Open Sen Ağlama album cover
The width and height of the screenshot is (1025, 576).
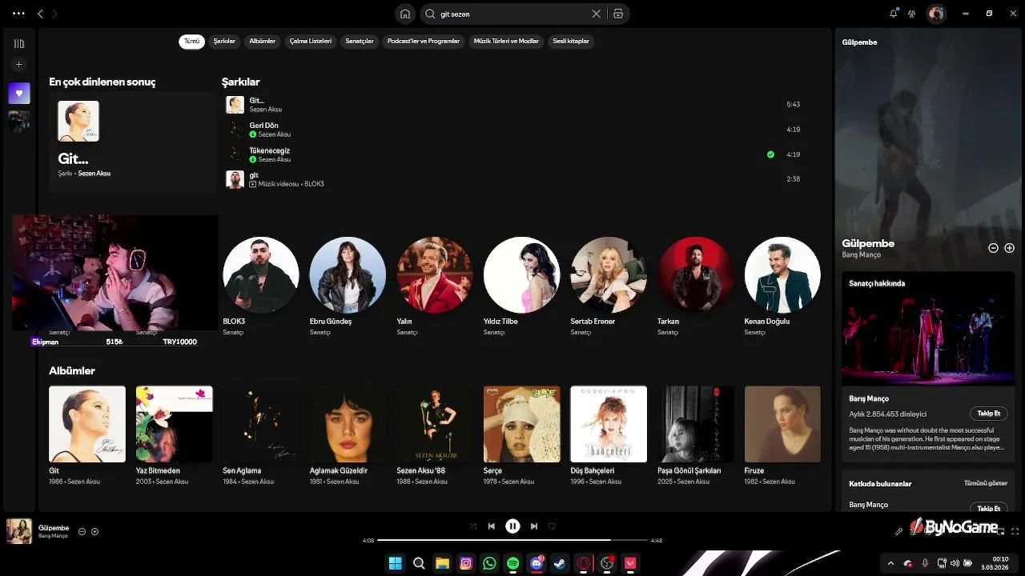(x=261, y=424)
